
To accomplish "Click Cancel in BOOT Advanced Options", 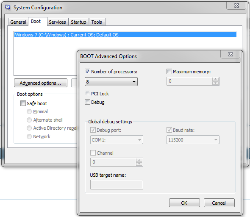I will click(219, 203).
